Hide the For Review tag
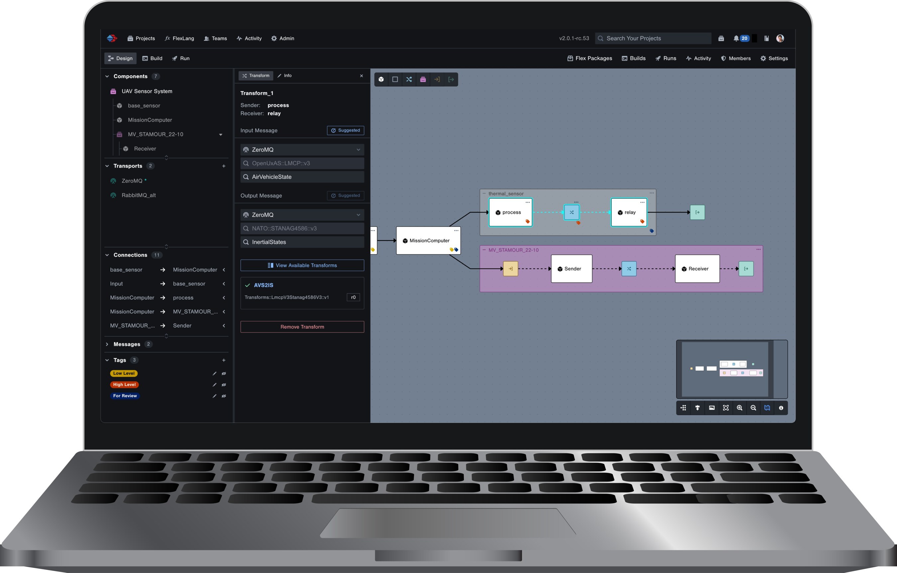 point(224,396)
